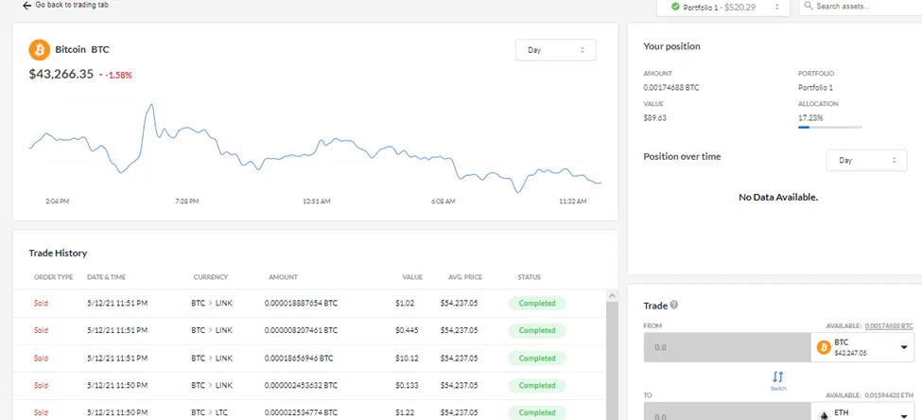This screenshot has width=922, height=420.
Task: Open the Position over time Day dropdown
Action: [x=867, y=160]
